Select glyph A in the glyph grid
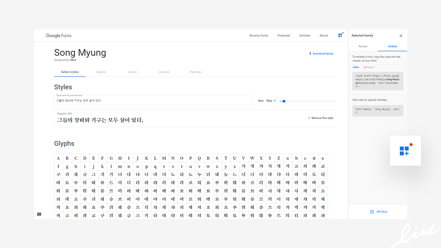This screenshot has height=248, width=441. click(58, 158)
